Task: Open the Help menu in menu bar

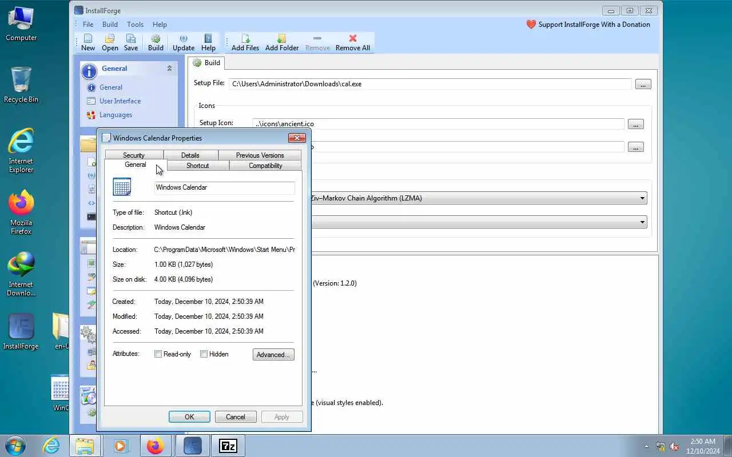Action: tap(160, 25)
